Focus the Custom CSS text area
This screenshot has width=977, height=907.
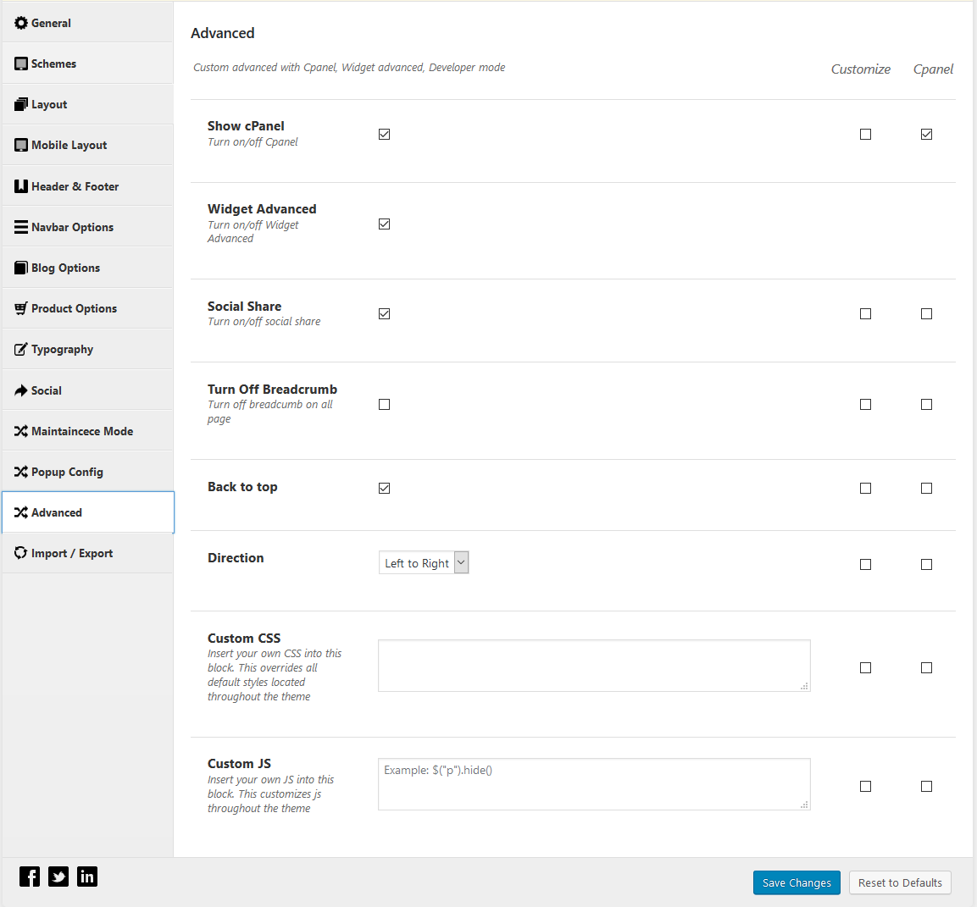click(x=594, y=666)
